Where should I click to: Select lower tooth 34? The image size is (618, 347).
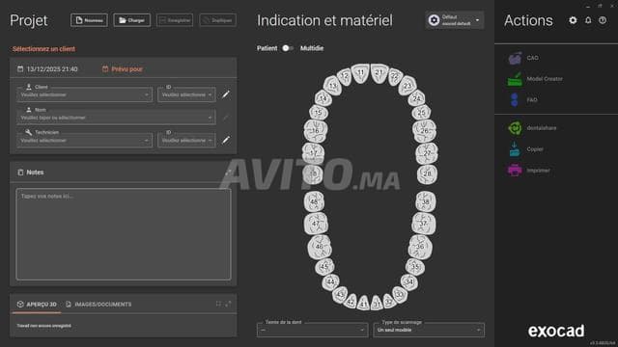click(409, 282)
